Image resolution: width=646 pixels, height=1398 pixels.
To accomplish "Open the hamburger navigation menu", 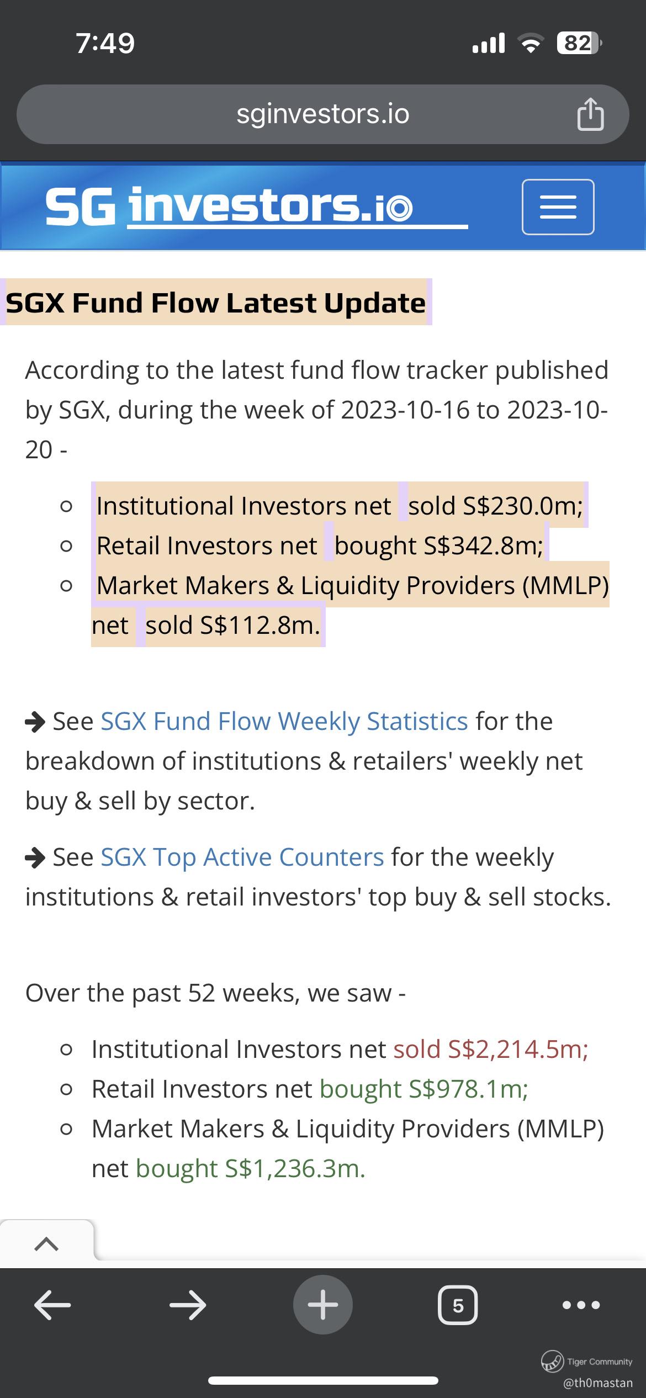I will (558, 207).
